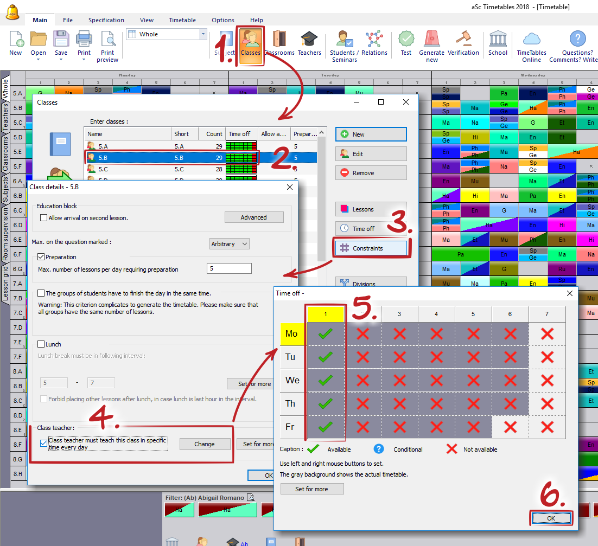Uncheck the Preparation checkbox

click(x=41, y=257)
